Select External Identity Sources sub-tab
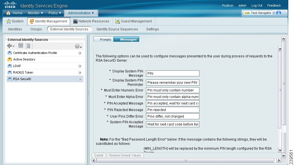The width and height of the screenshot is (294, 165). 69,29
